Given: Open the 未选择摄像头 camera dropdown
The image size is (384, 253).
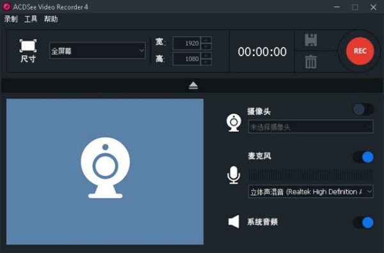Looking at the screenshot, I should coord(310,126).
